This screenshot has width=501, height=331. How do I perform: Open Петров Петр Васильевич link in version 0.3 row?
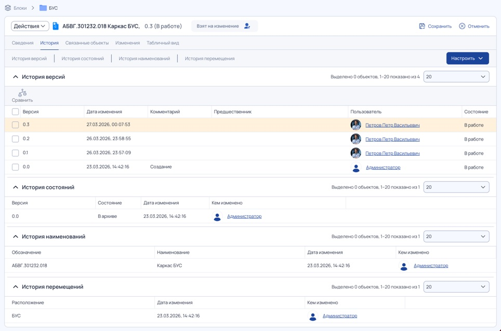pos(392,125)
